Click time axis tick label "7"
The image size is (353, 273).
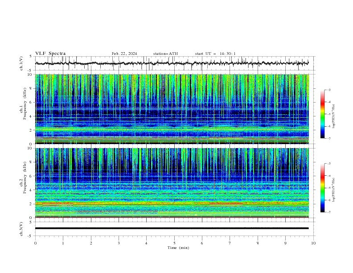click(230, 243)
